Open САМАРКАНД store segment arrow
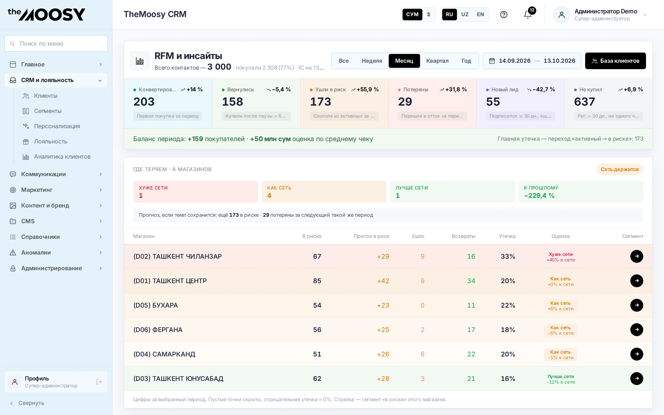Screen dimensions: 664x415 637,354
